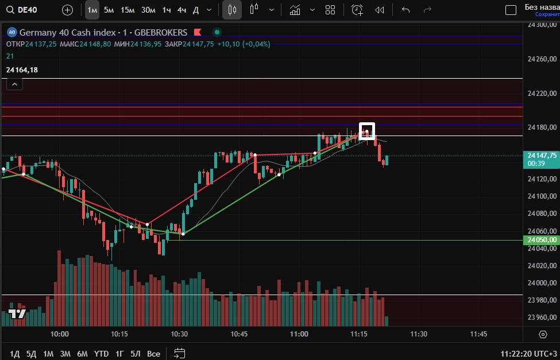
Task: Open the go-to-date calendar icon
Action: tap(180, 353)
